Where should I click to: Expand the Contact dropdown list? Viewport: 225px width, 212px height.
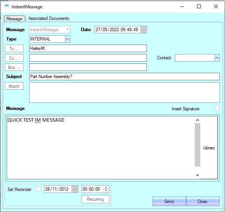point(217,58)
